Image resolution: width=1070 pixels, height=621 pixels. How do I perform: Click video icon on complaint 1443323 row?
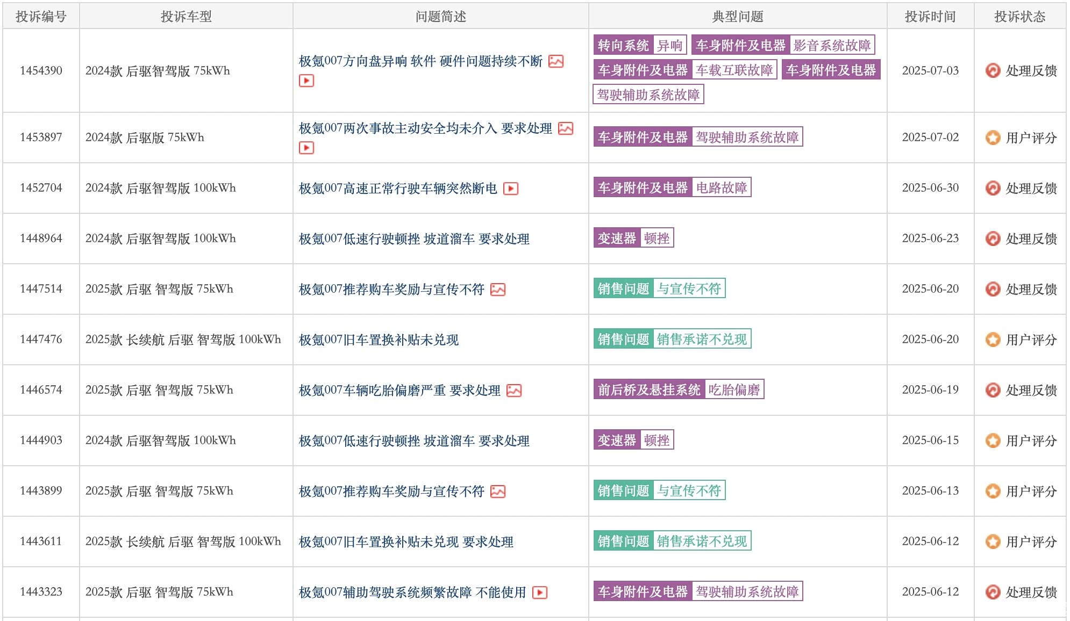coord(539,593)
